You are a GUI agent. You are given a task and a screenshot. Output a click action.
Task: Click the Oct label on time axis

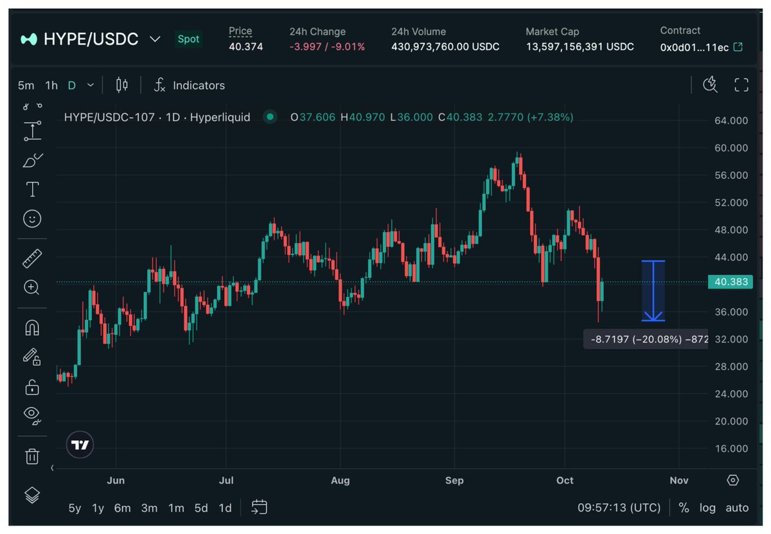click(565, 480)
